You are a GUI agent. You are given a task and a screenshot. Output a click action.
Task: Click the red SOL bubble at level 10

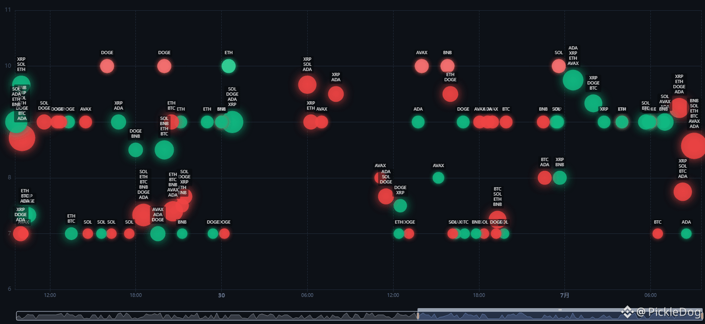pos(559,66)
